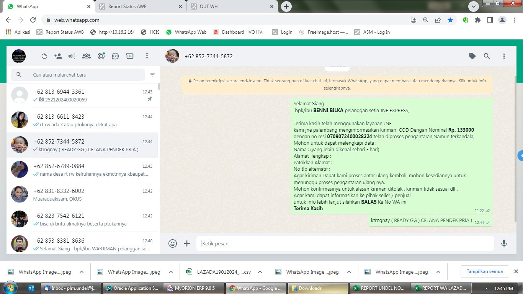523x294 pixels.
Task: Click the add contact icon in WhatsApp header
Action: 58,56
